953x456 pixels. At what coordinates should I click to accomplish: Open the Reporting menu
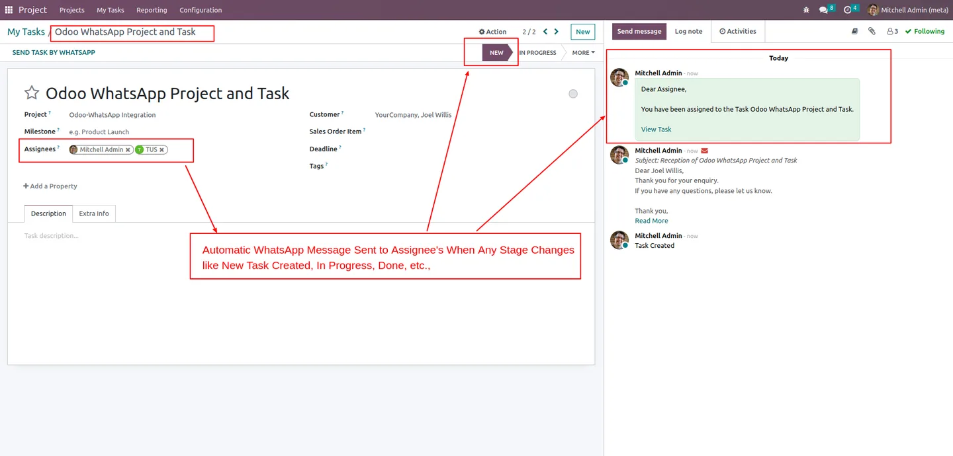[152, 10]
